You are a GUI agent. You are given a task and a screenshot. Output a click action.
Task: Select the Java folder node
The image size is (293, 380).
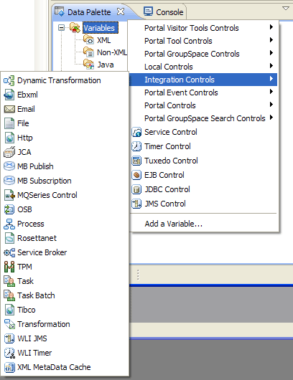106,65
